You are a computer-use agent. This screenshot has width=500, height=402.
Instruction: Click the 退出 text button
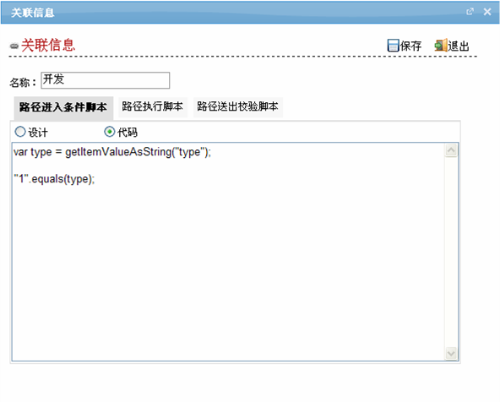[459, 46]
